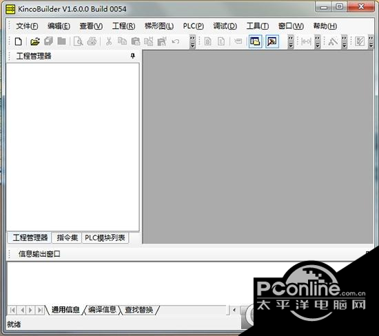The image size is (379, 336).
Task: Select the 查找替换 output tab
Action: pos(139,310)
